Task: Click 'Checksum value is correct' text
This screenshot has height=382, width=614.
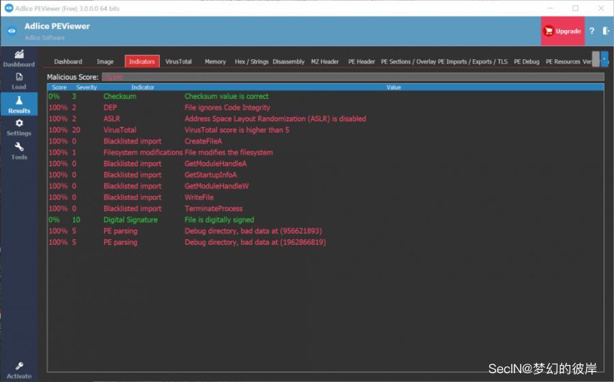Action: click(x=226, y=96)
